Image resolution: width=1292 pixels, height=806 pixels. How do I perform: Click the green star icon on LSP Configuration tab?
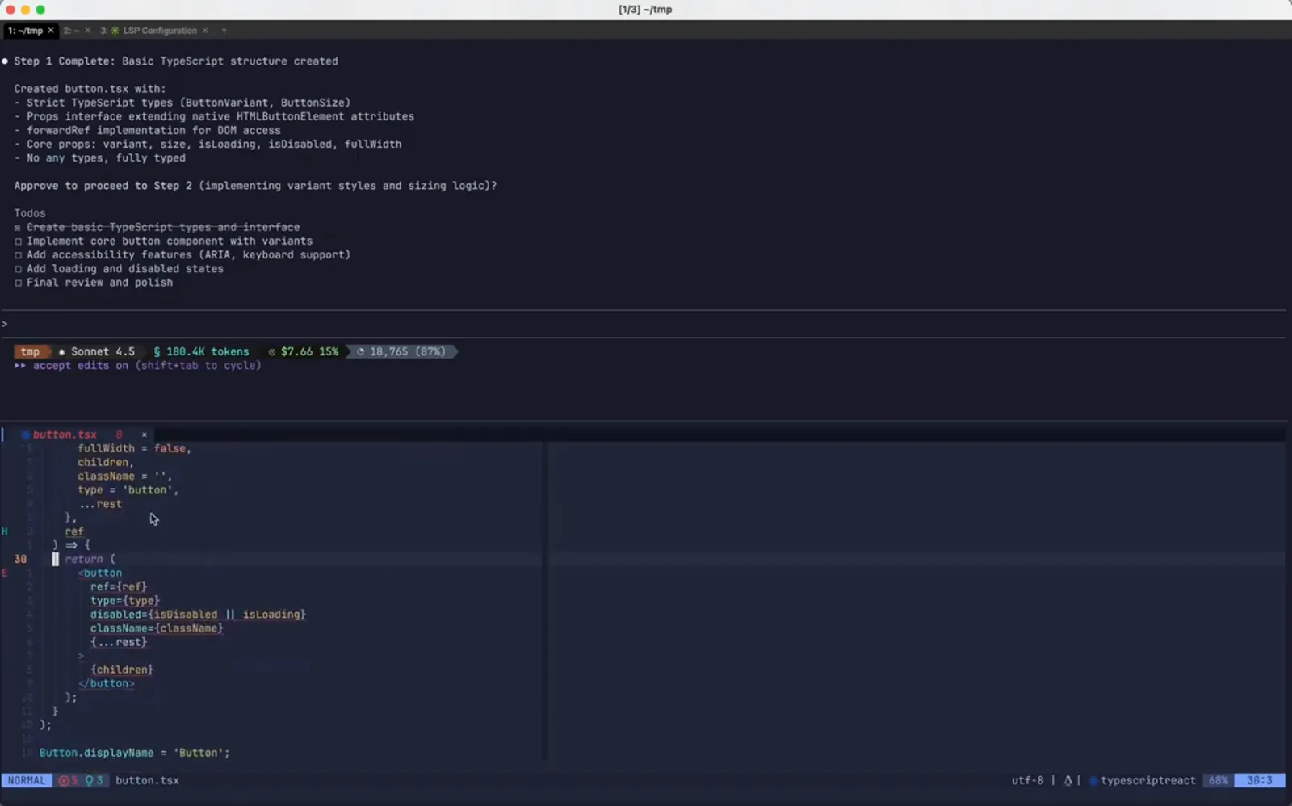click(115, 31)
